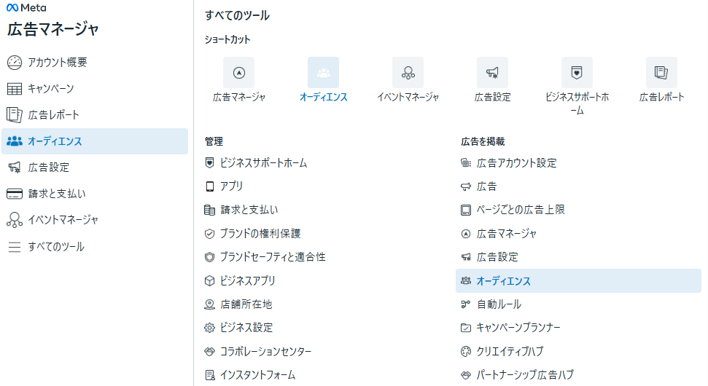The image size is (708, 386).
Task: Click the 請求と支払い card icon in sidebar
Action: [15, 194]
